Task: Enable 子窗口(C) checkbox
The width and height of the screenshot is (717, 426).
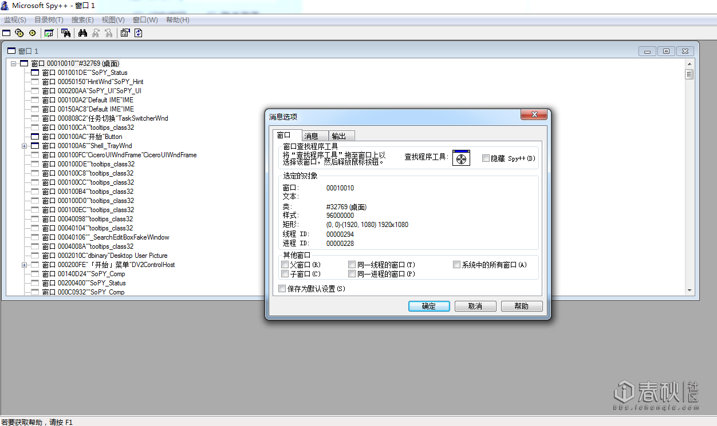Action: (x=285, y=274)
